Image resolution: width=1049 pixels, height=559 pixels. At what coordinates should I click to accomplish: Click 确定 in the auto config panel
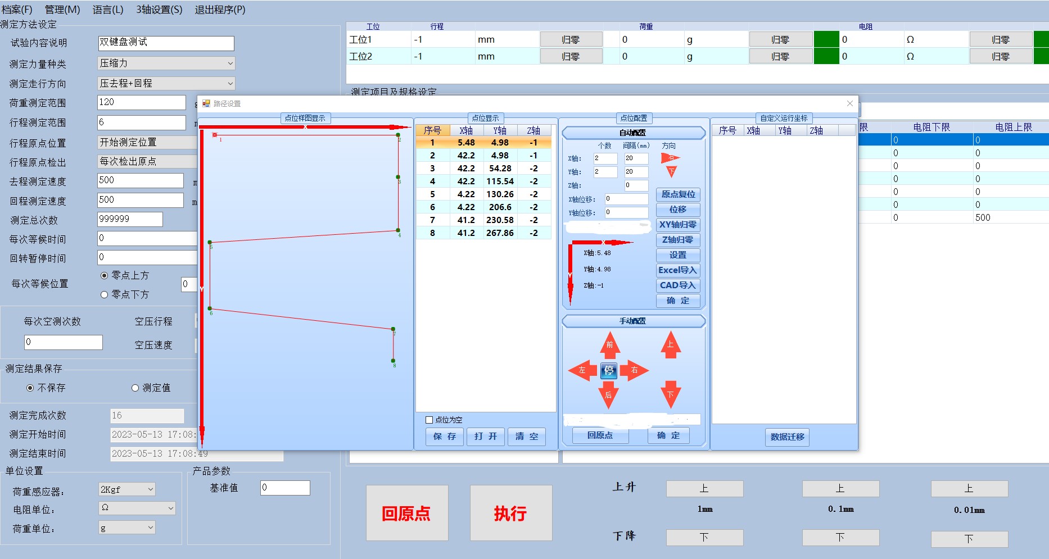(x=678, y=301)
